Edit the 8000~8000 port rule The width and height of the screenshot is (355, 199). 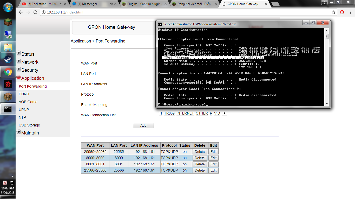click(213, 158)
